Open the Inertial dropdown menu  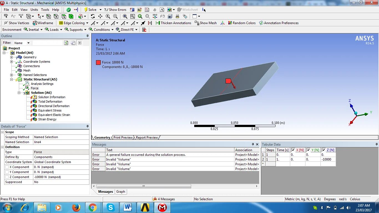(33, 30)
